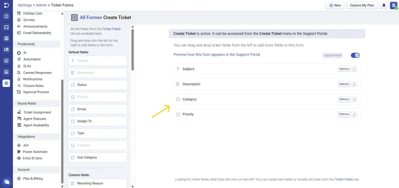The width and height of the screenshot is (399, 188).
Task: Grab the drag handle on the Subject row
Action: [354, 69]
